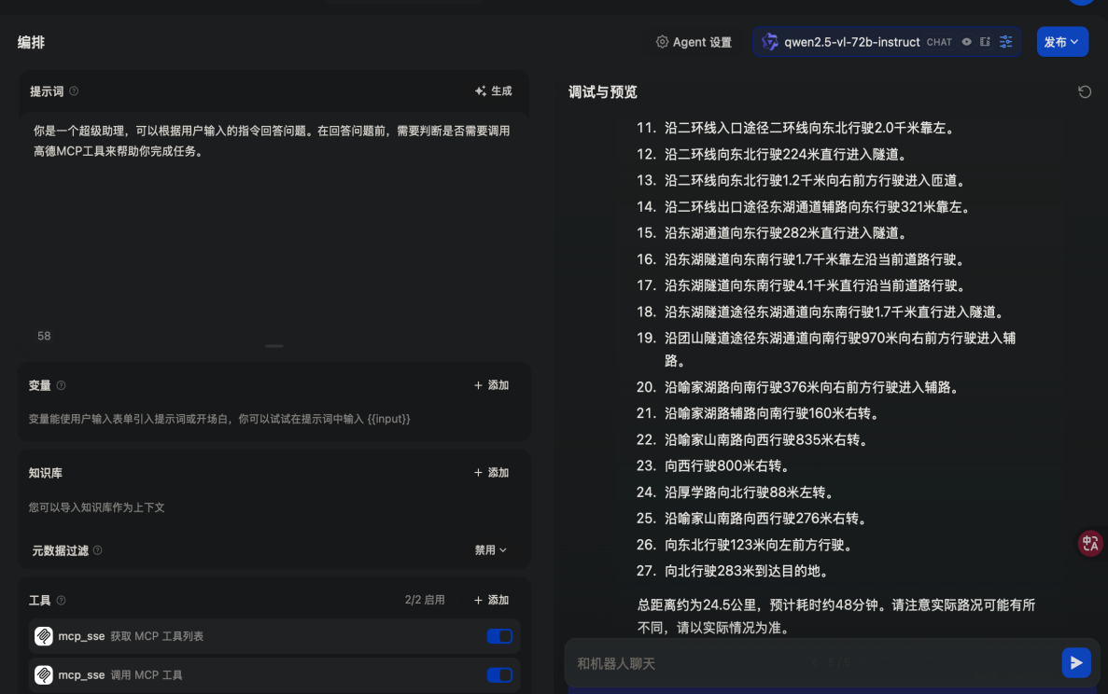The height and width of the screenshot is (694, 1108).
Task: Disable the 获取 MCP 工具列表 tool toggle
Action: 499,636
